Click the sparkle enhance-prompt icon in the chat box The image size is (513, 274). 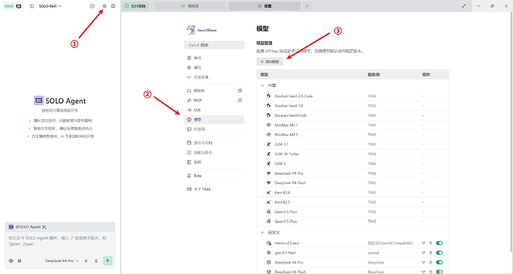tap(86, 261)
